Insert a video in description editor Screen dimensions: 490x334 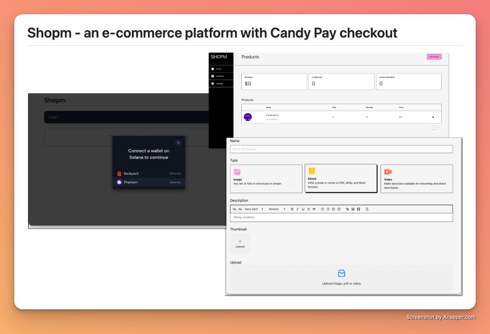click(359, 209)
